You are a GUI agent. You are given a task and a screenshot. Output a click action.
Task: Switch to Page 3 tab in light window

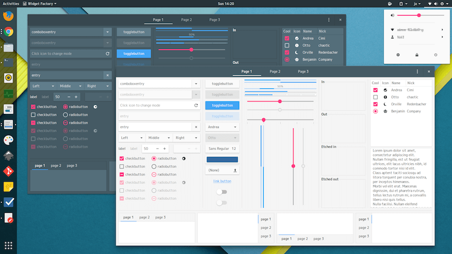[303, 71]
